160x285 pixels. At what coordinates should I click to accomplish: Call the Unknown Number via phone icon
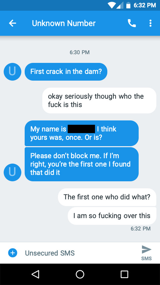(x=132, y=23)
